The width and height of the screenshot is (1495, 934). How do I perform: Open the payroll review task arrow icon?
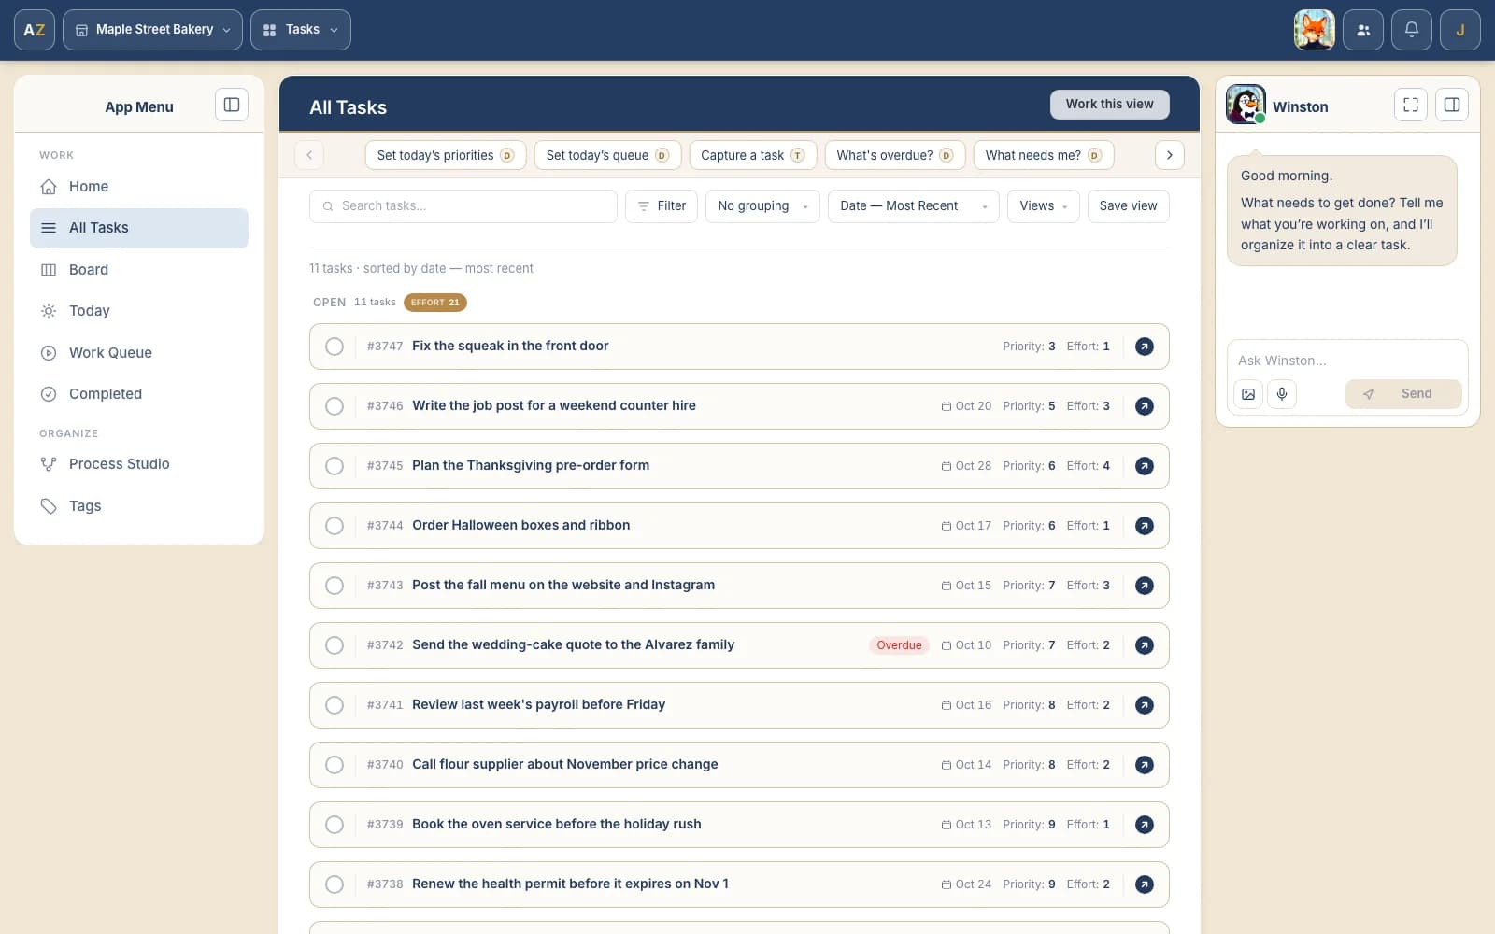tap(1144, 705)
